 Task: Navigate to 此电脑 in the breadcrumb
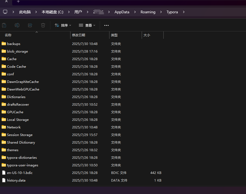coord(25,12)
